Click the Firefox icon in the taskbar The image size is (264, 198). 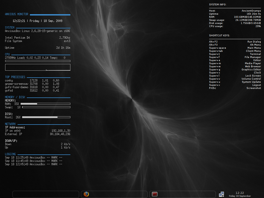(x=86, y=194)
